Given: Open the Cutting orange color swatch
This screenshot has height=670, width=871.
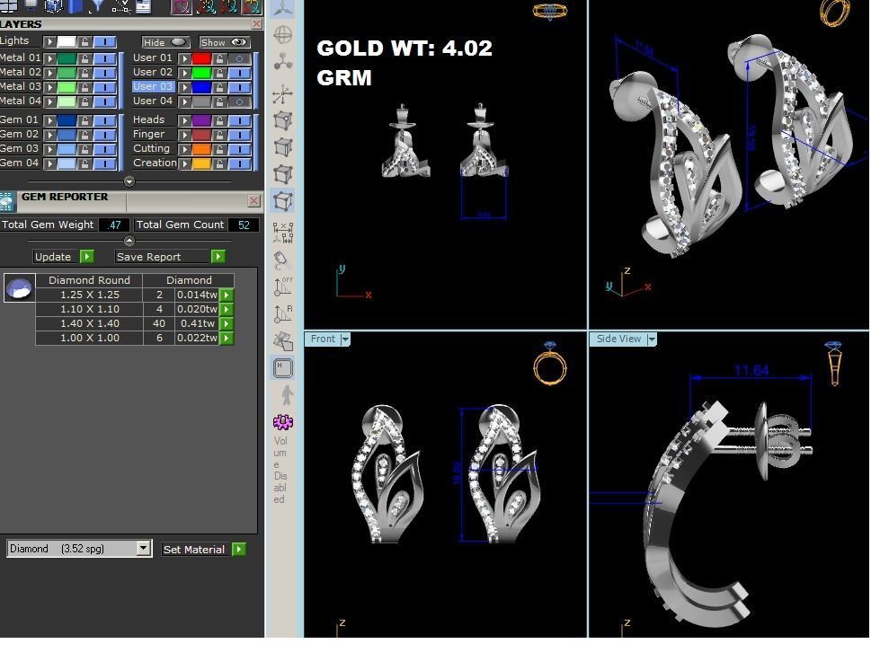Looking at the screenshot, I should point(201,149).
